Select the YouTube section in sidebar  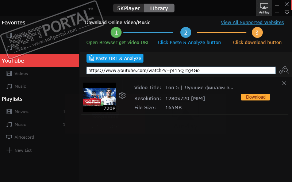click(x=39, y=61)
